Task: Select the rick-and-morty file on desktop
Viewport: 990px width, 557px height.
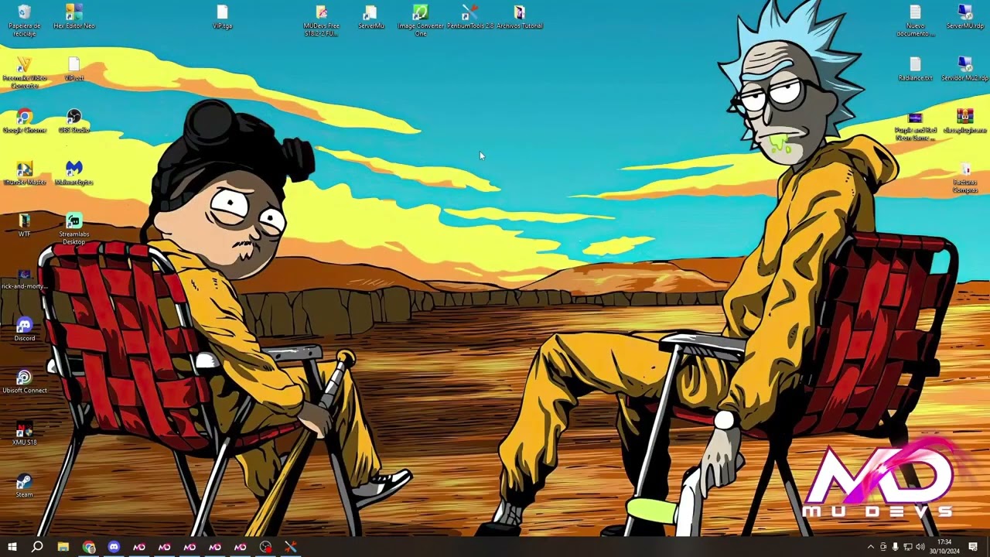Action: 24,278
